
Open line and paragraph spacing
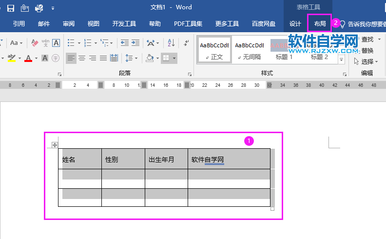click(129, 58)
